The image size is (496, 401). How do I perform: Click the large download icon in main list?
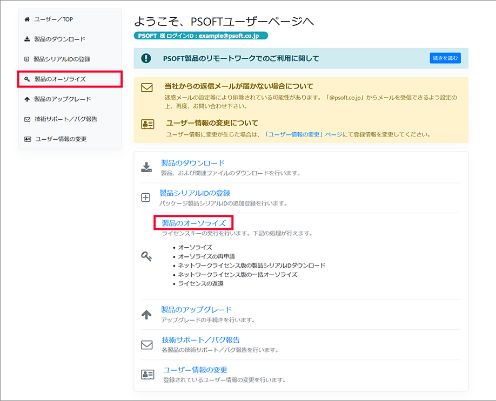point(146,167)
